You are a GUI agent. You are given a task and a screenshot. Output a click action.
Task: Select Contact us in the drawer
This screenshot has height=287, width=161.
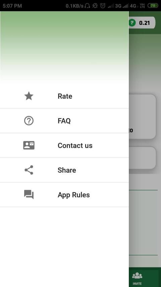64,145
